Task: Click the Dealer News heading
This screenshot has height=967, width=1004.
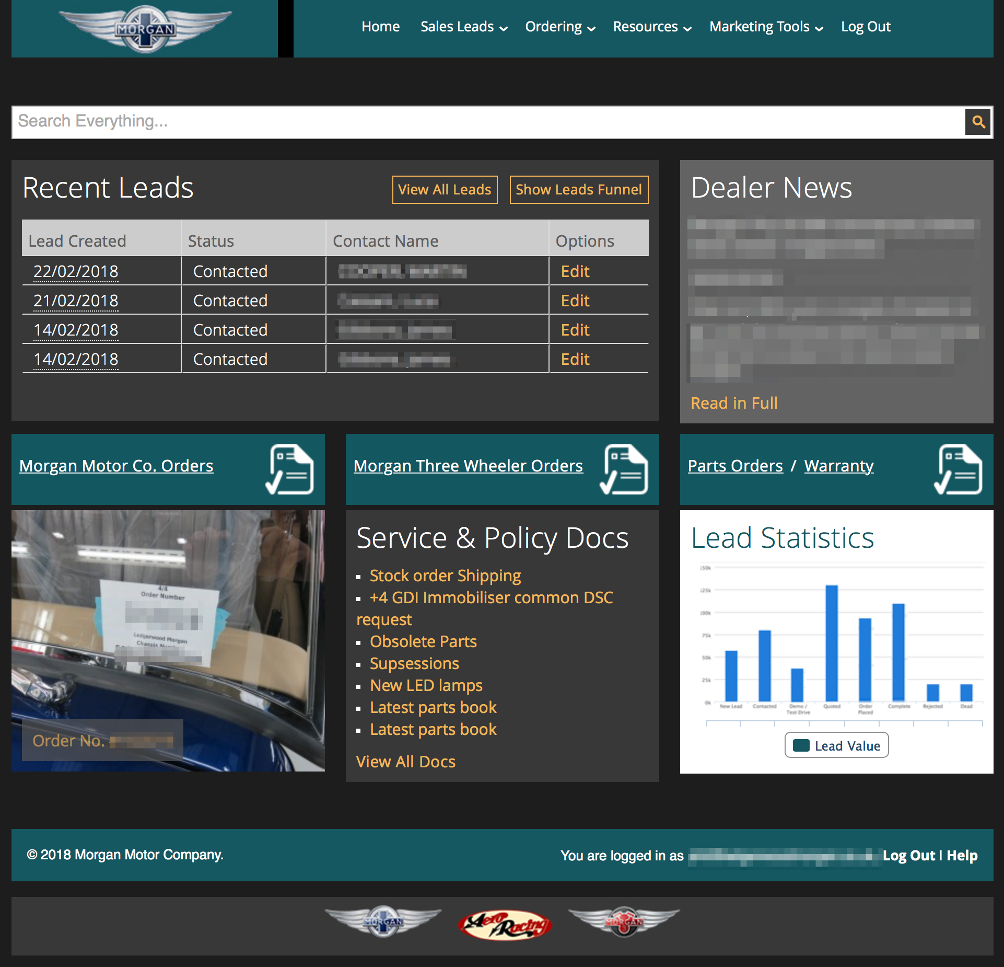Action: click(x=772, y=188)
